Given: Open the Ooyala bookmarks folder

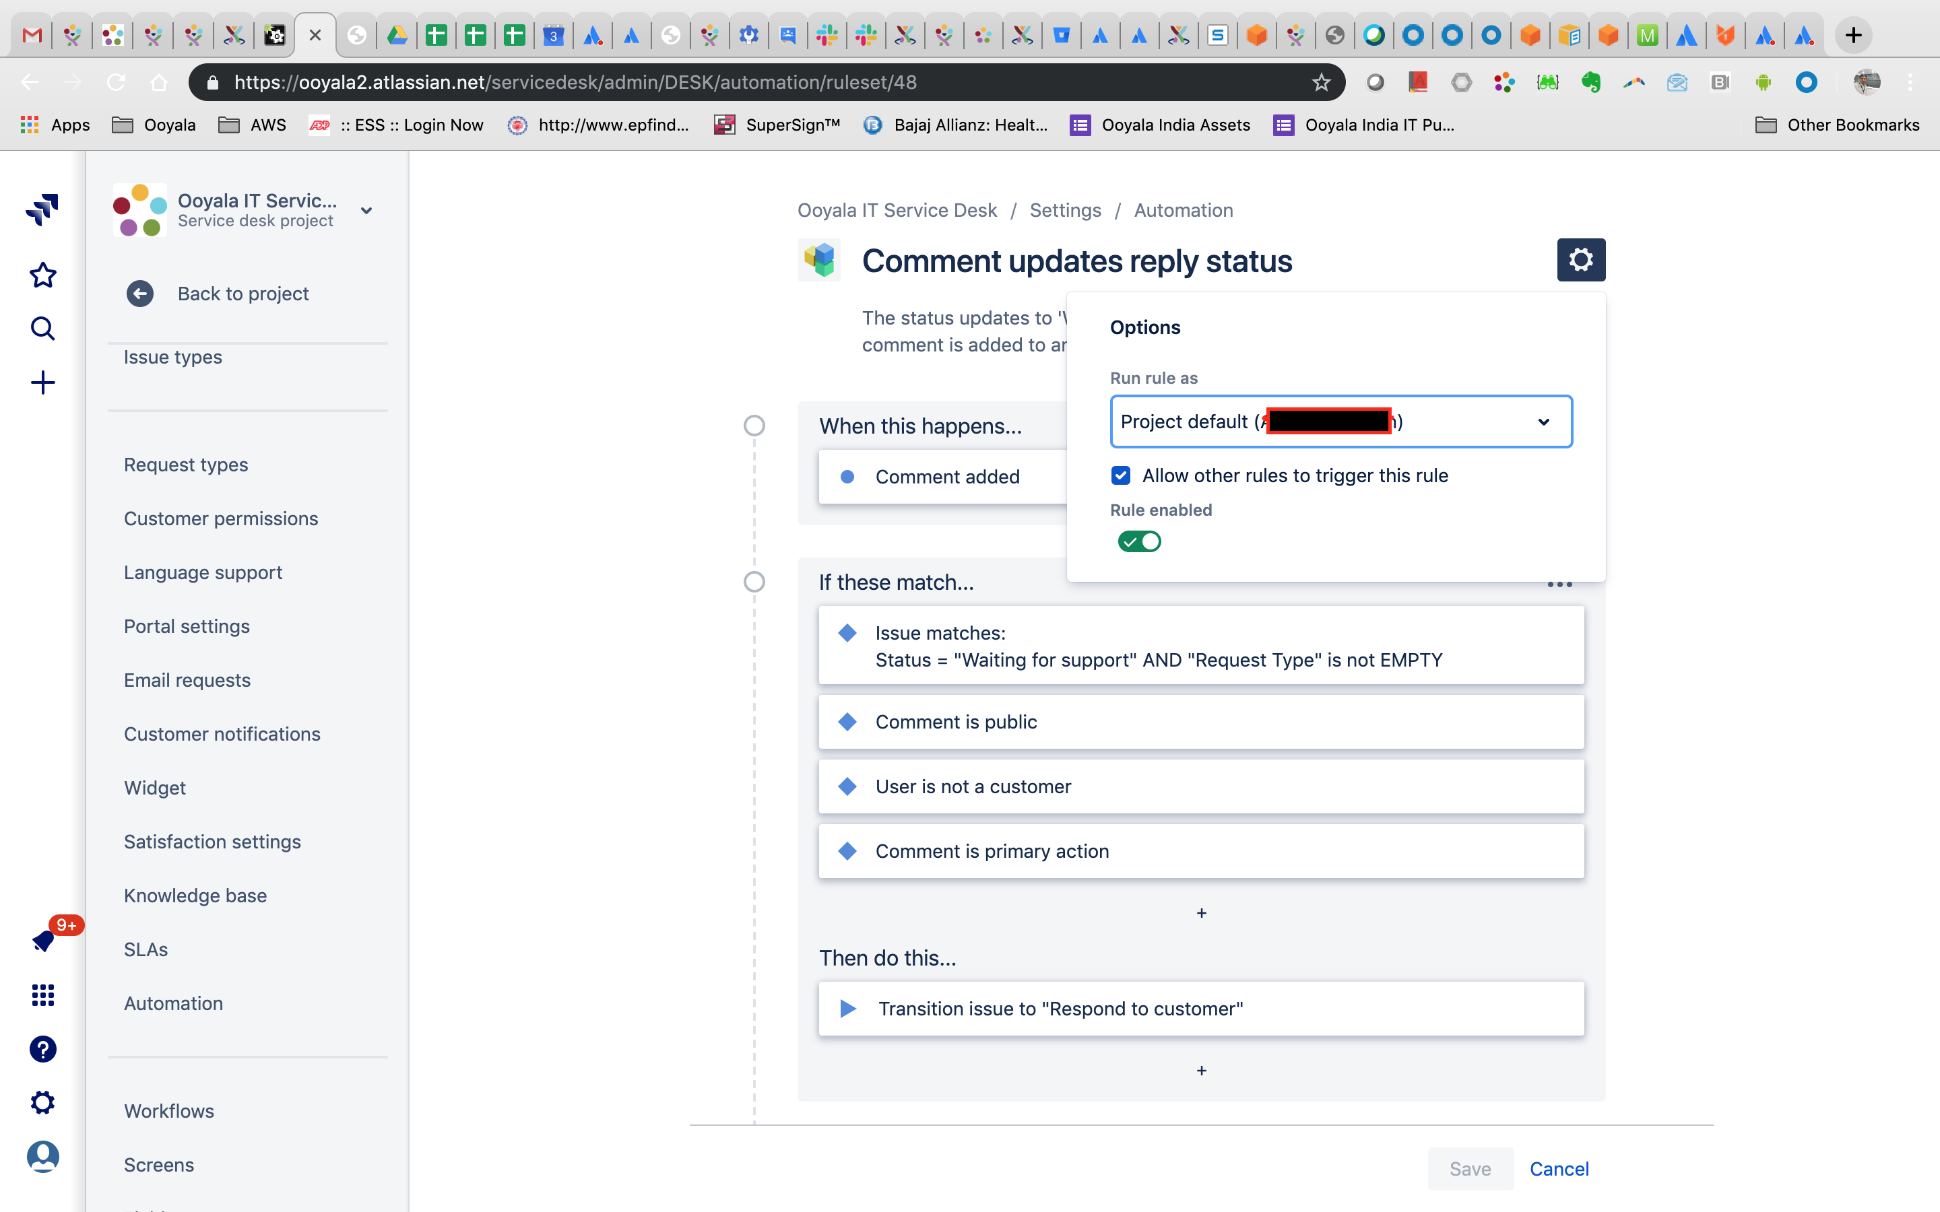Looking at the screenshot, I should pyautogui.click(x=154, y=125).
